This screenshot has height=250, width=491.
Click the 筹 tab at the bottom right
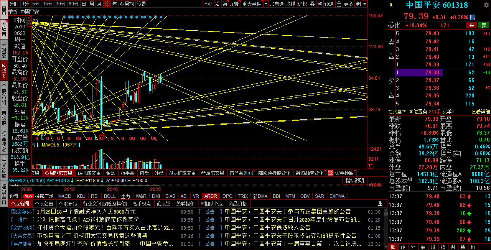point(422,247)
